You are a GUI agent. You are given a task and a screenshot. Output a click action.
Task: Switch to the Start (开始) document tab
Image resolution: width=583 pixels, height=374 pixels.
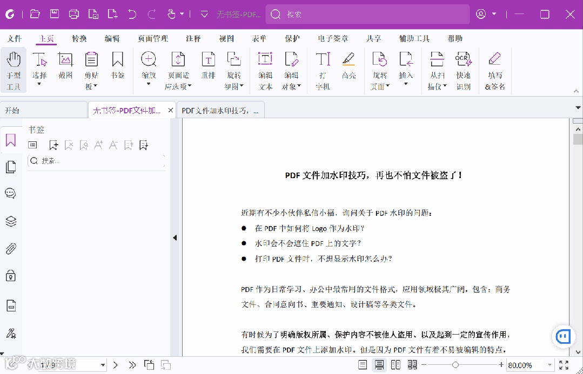(44, 110)
